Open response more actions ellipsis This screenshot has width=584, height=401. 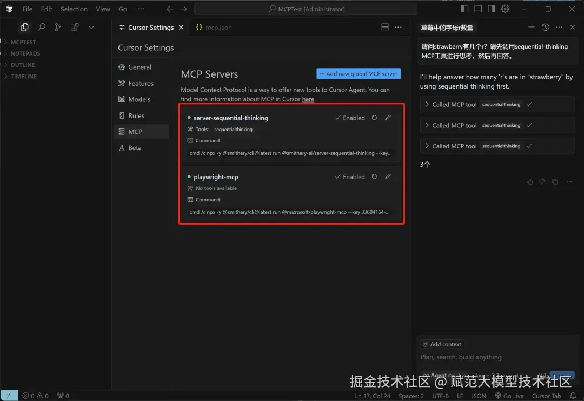click(569, 182)
